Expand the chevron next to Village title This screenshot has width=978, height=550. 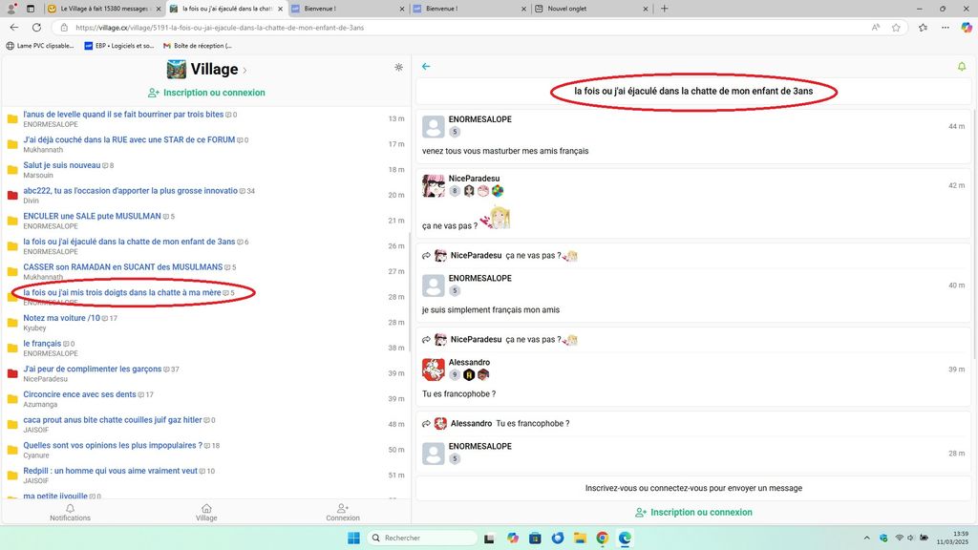[x=245, y=70]
